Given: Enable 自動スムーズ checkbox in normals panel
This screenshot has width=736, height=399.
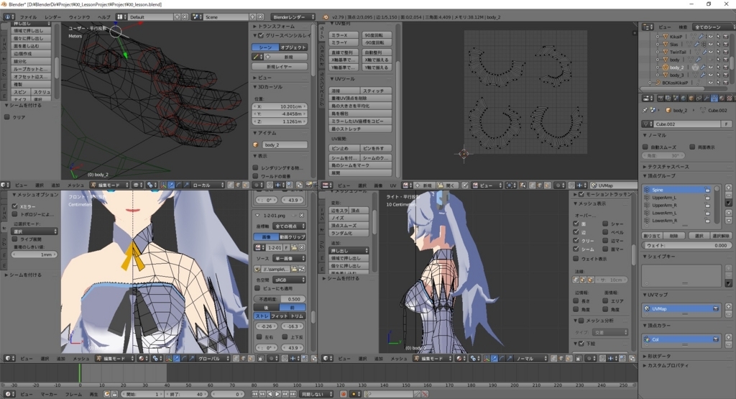Looking at the screenshot, I should [646, 147].
